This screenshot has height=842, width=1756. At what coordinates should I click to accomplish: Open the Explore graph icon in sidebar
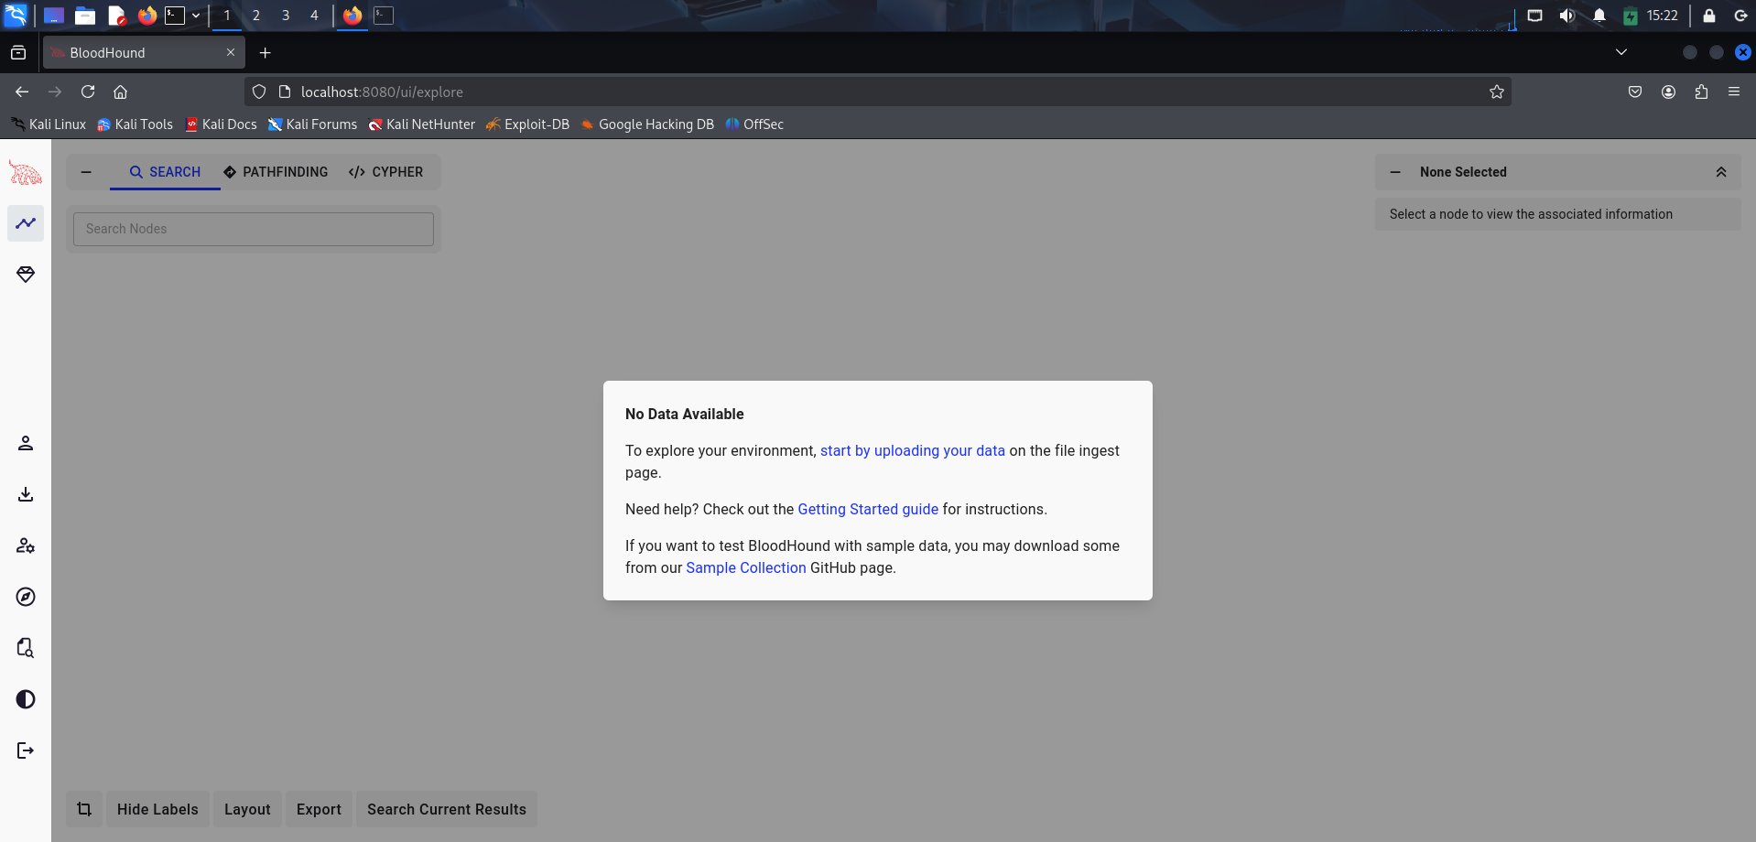(x=26, y=223)
